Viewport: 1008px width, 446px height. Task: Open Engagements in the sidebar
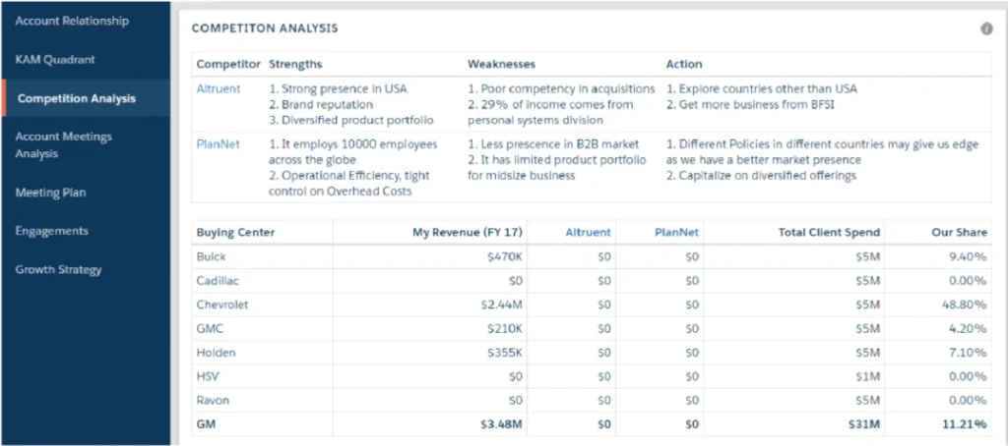coord(52,231)
